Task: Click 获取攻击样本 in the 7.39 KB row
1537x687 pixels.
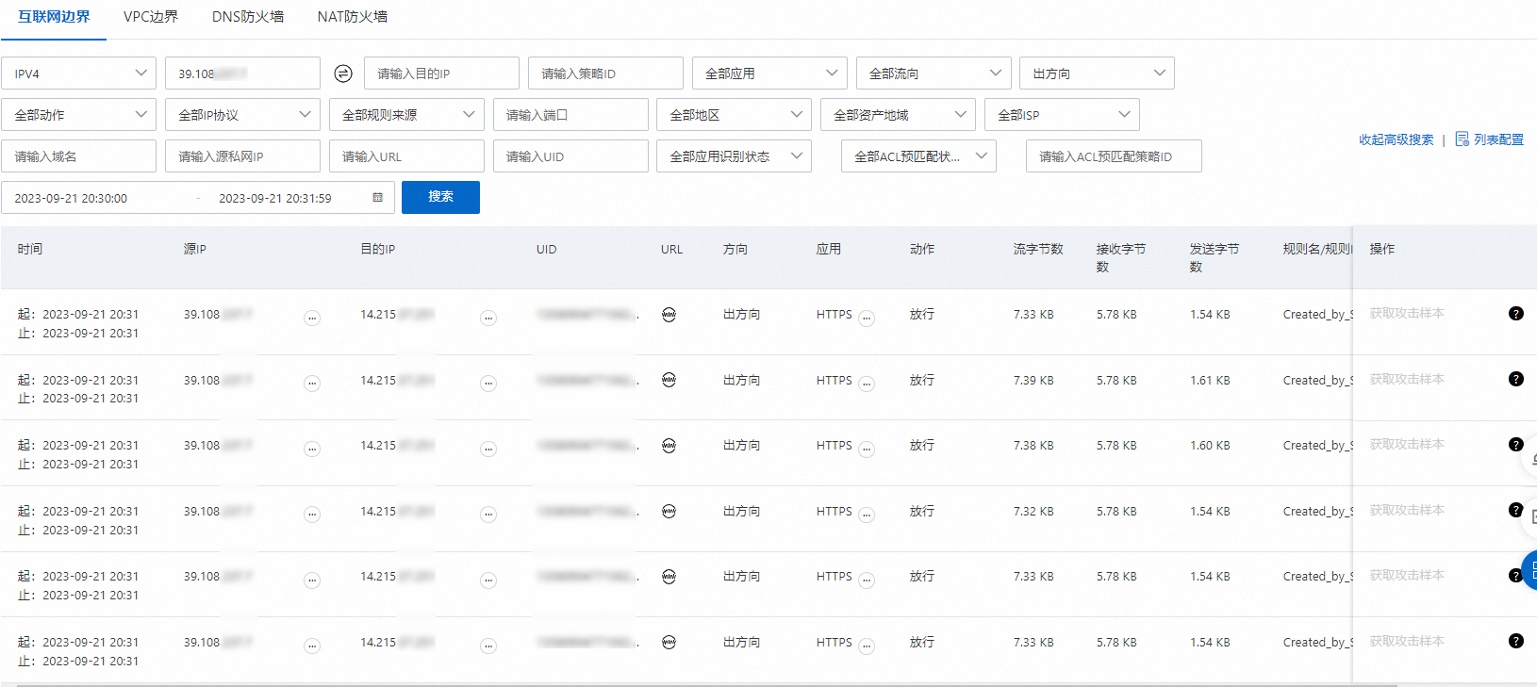Action: [1407, 379]
